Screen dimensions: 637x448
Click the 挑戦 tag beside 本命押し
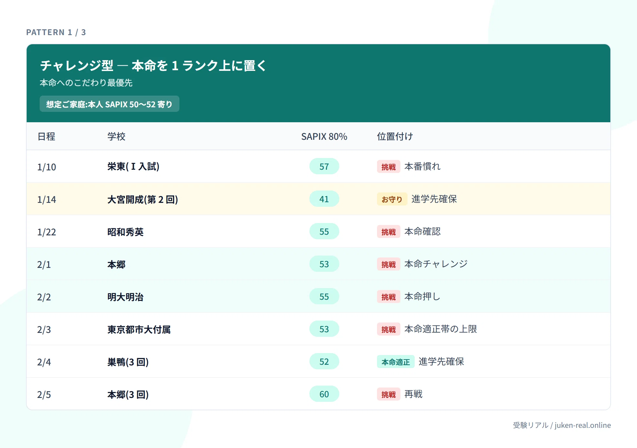tap(388, 297)
